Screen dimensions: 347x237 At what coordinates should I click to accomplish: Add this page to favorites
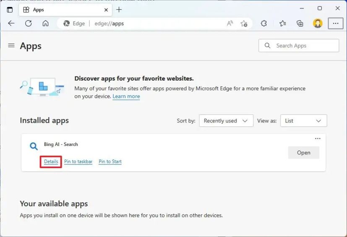[244, 23]
